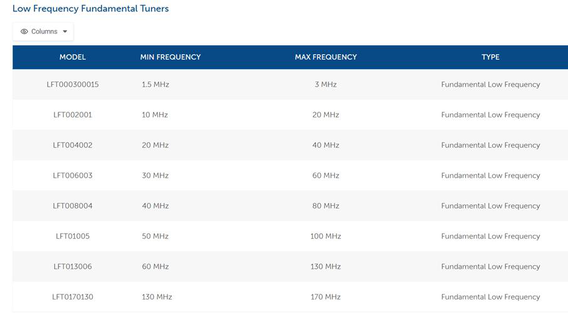Click the 100 MHz max frequency cell
Viewport: 568px width, 314px height.
(x=325, y=236)
